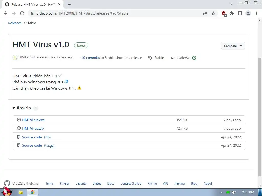Open the Blog footer link
Screen dimensions: 262x196
click(194, 183)
